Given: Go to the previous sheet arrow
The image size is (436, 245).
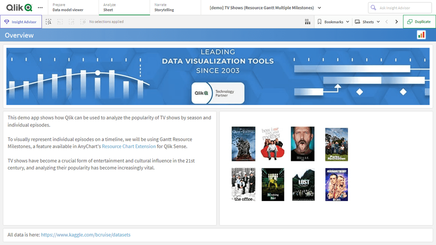Looking at the screenshot, I should [386, 22].
